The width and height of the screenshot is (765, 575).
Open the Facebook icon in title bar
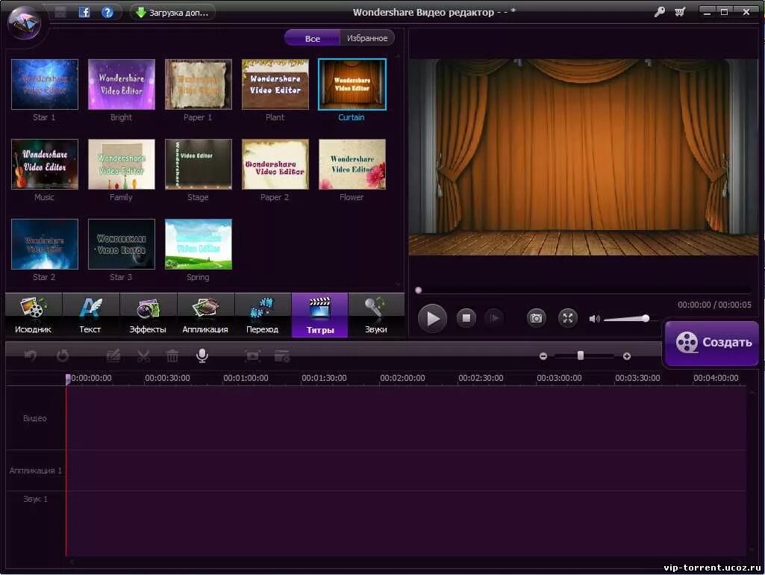click(84, 12)
